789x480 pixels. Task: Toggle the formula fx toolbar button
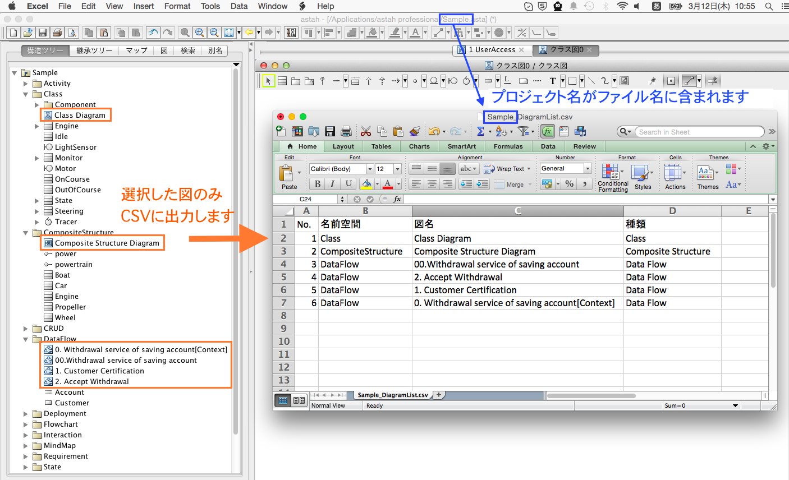click(x=547, y=131)
